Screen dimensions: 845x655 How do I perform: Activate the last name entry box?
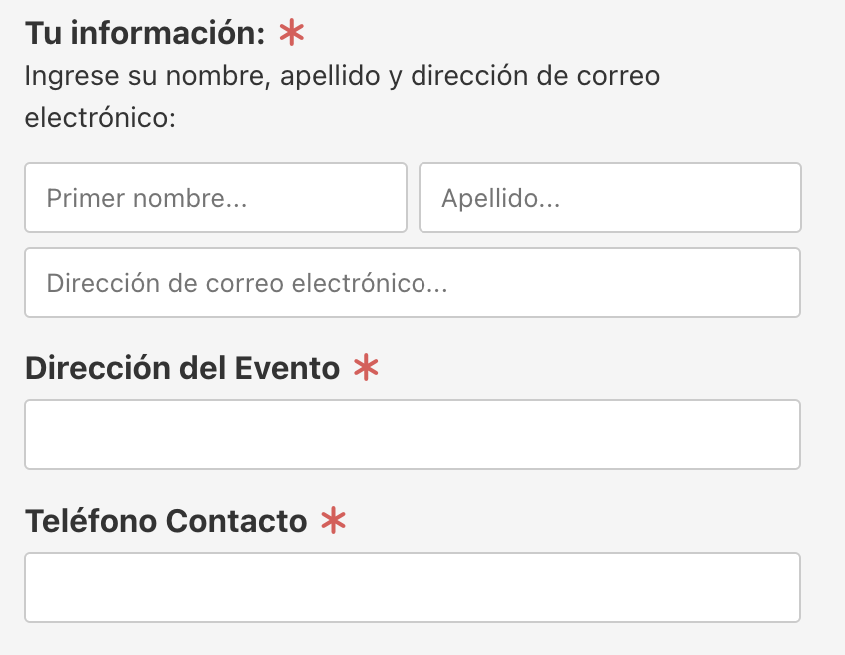(x=609, y=198)
